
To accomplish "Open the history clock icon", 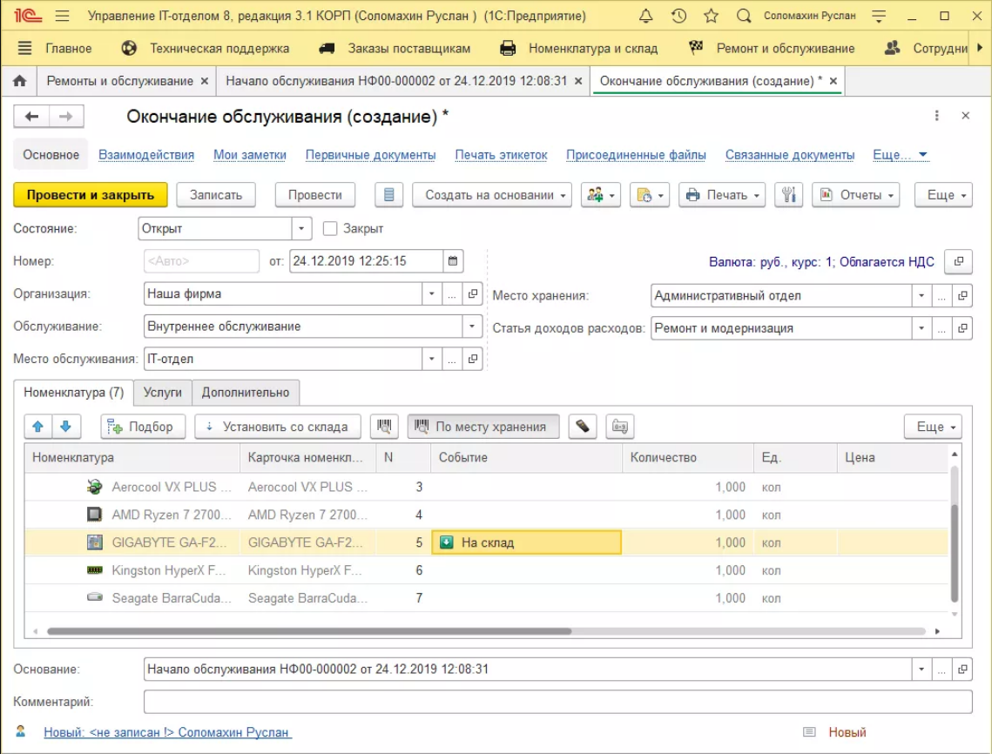I will coord(678,17).
